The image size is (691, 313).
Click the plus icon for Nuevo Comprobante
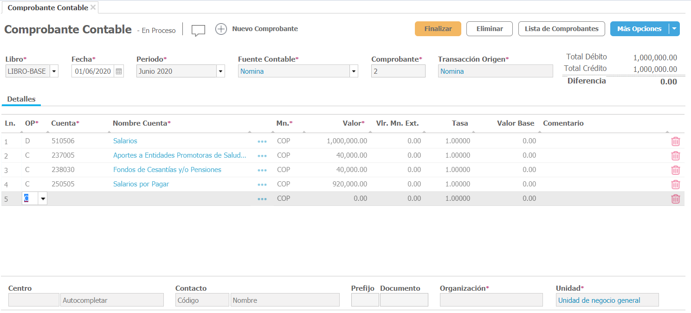click(221, 29)
